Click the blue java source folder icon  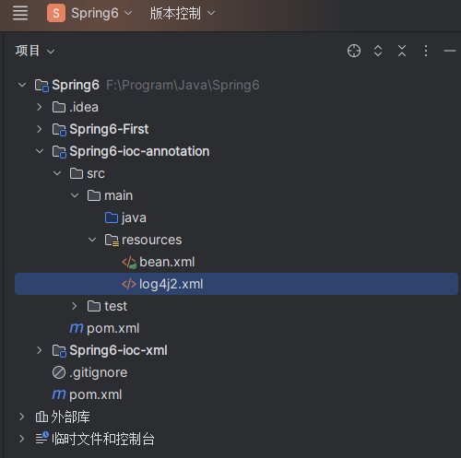[x=112, y=217]
